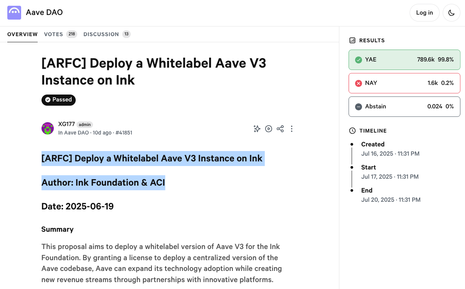The image size is (465, 289).
Task: Click the RESULTS section label
Action: (372, 40)
